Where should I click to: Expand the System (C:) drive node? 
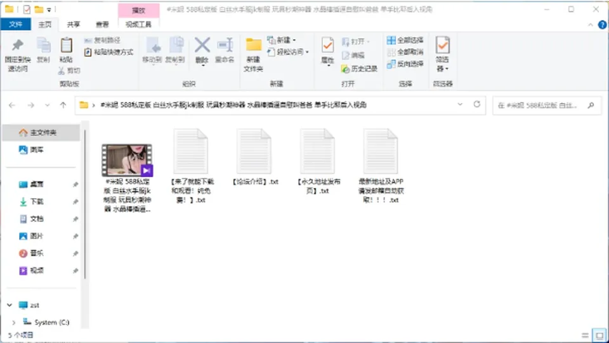pyautogui.click(x=14, y=323)
